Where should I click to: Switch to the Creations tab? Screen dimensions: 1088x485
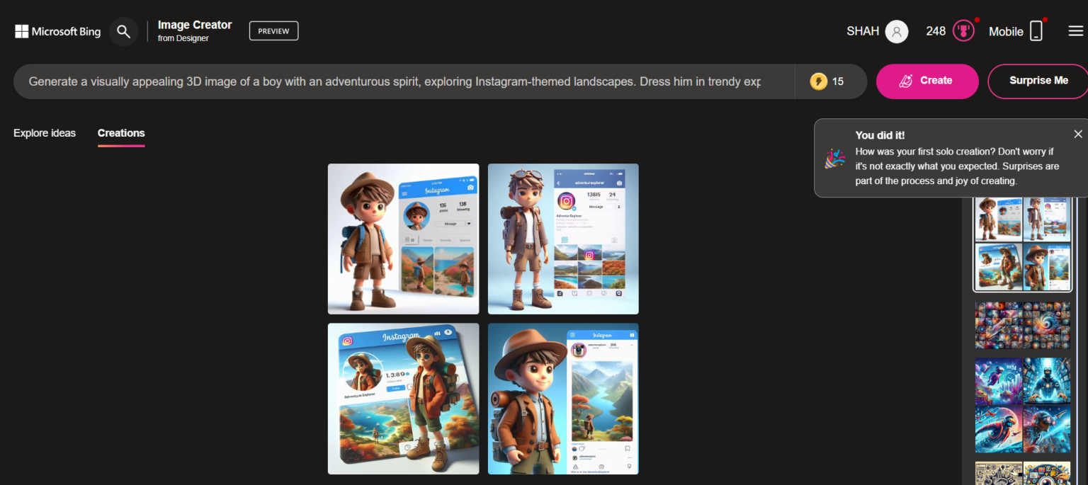pos(120,133)
